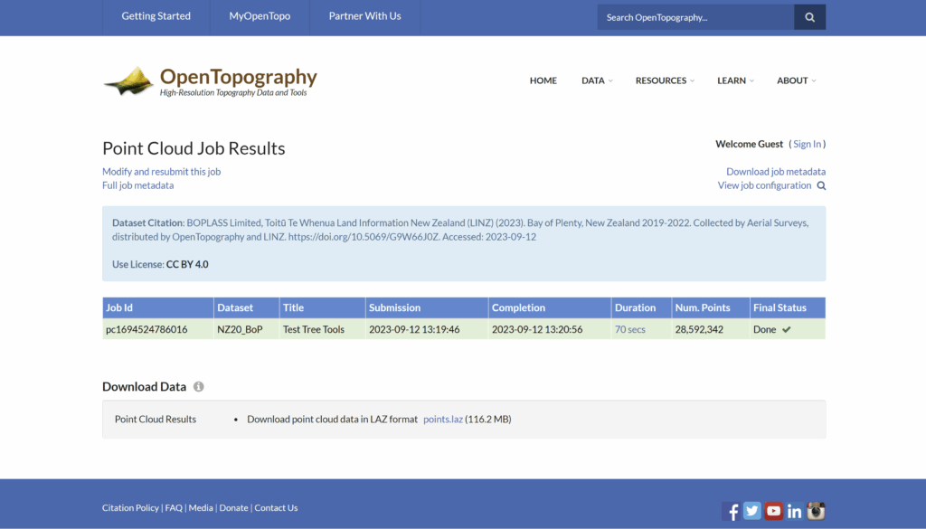Download the points.laz file

443,420
